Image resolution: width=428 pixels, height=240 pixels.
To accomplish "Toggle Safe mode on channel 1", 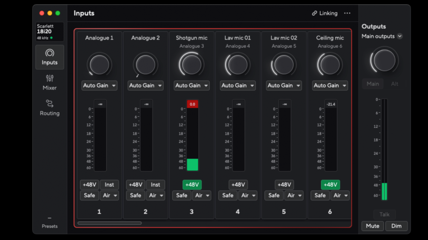I will 90,195.
